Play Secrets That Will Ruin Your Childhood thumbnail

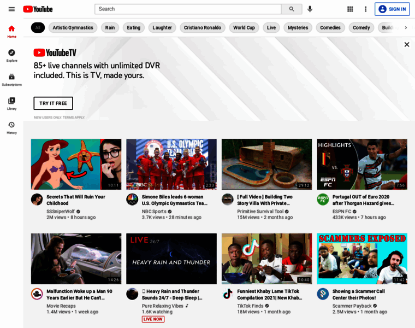tap(76, 164)
